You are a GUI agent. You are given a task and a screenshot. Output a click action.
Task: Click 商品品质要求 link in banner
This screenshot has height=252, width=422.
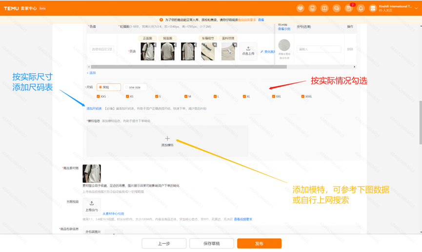(x=247, y=20)
